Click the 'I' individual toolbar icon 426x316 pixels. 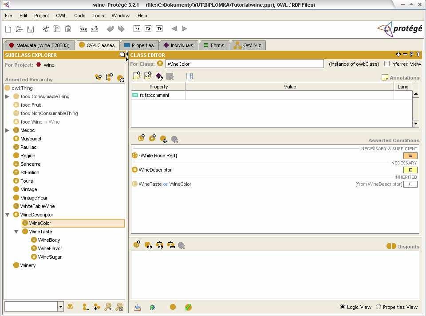pyautogui.click(x=159, y=28)
